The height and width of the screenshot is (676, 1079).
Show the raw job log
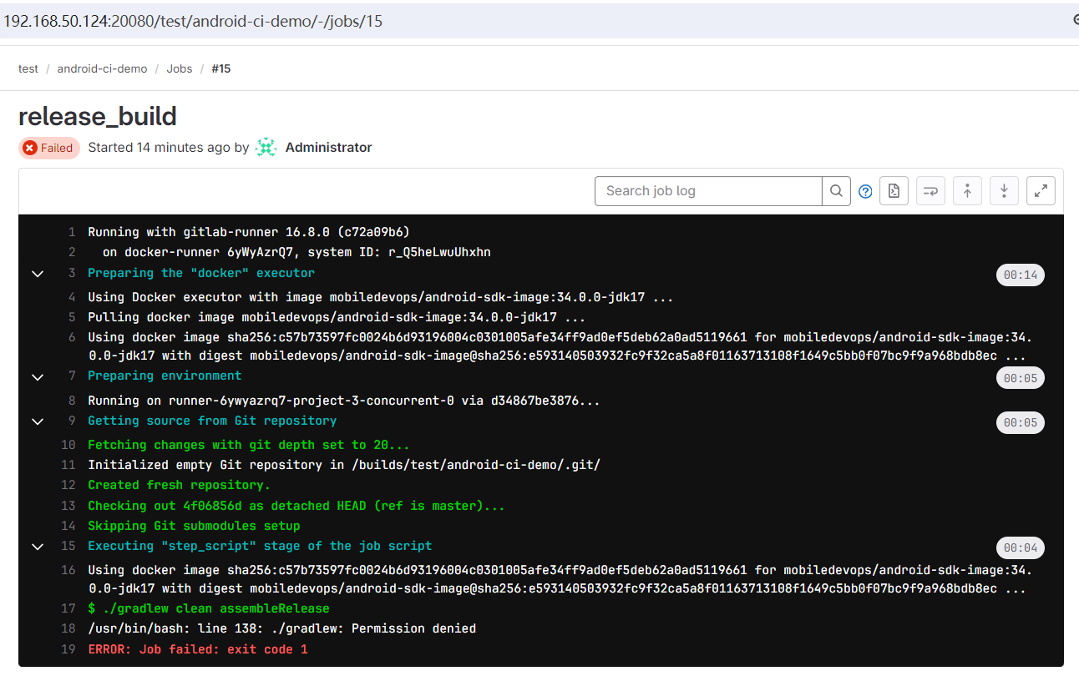click(x=894, y=191)
